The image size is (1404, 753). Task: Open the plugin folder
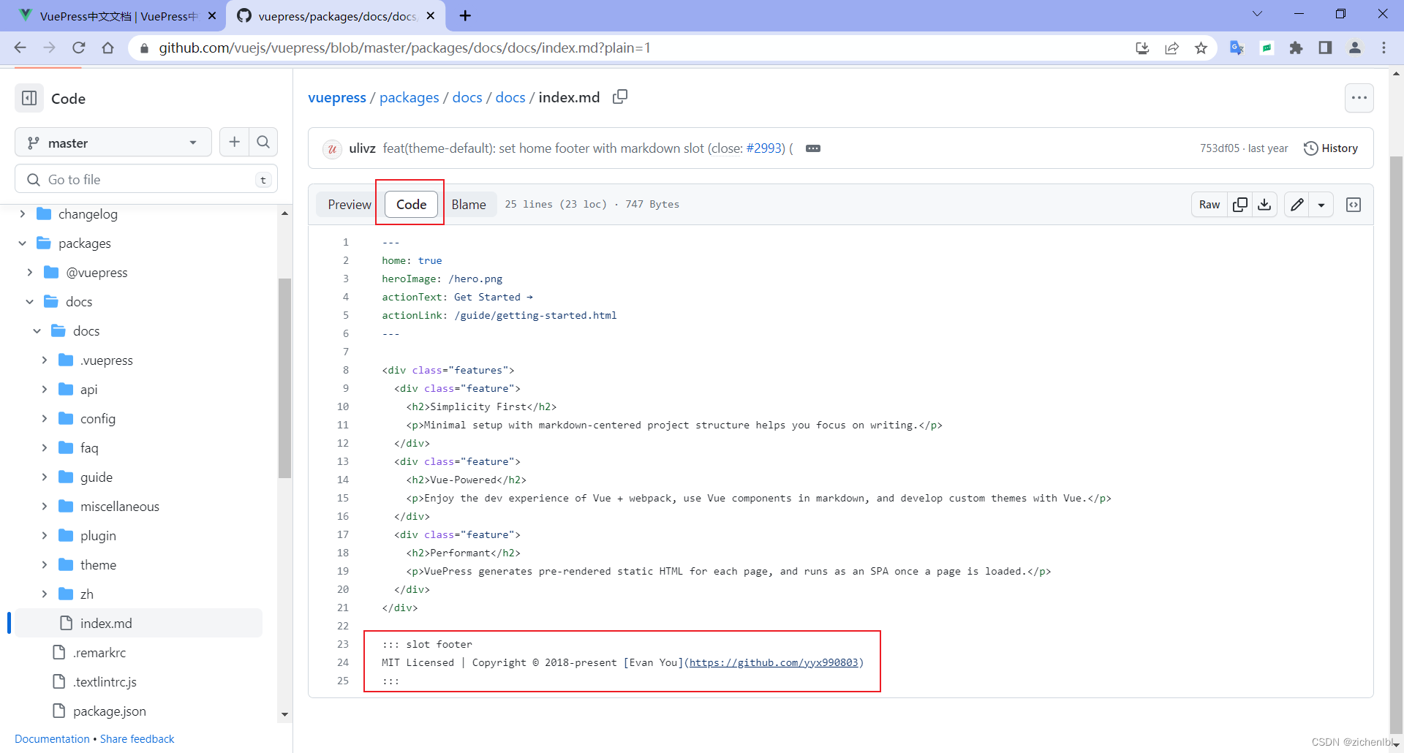[98, 535]
